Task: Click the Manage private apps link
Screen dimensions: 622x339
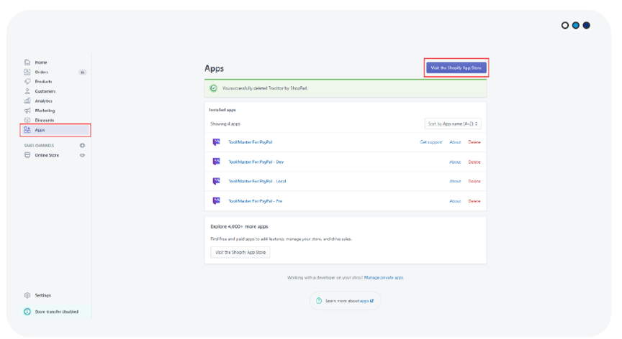Action: [x=384, y=277]
